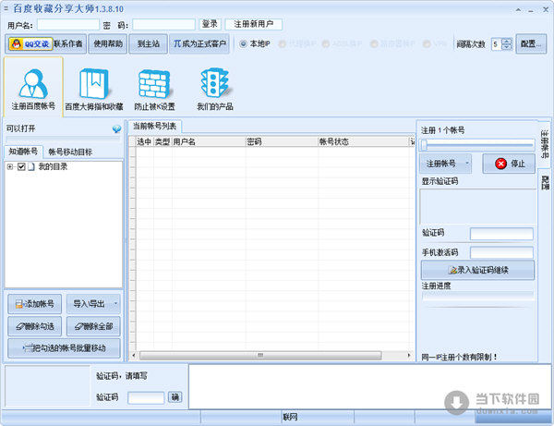Expand the 我的目录 tree node
This screenshot has width=554, height=426.
(10, 167)
